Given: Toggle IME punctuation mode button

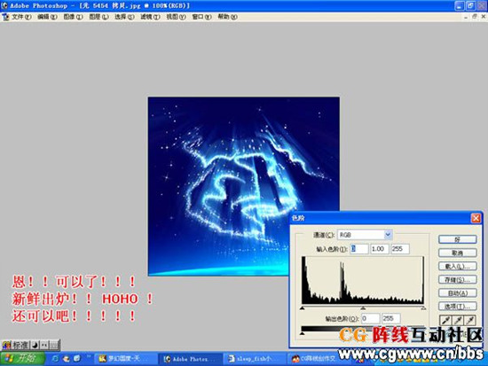Looking at the screenshot, I should click(x=44, y=345).
